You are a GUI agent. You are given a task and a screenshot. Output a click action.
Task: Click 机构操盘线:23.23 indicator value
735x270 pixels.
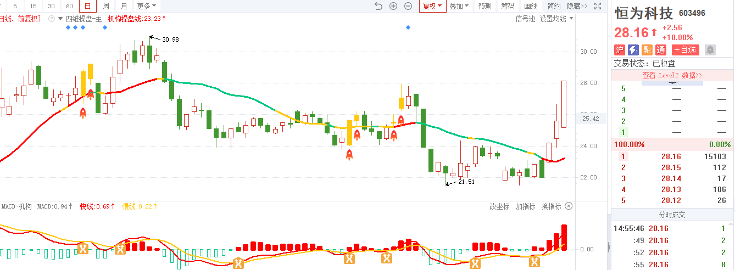tap(137, 19)
